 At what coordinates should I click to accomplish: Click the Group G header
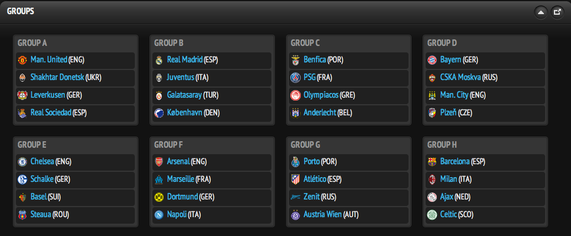coord(306,145)
